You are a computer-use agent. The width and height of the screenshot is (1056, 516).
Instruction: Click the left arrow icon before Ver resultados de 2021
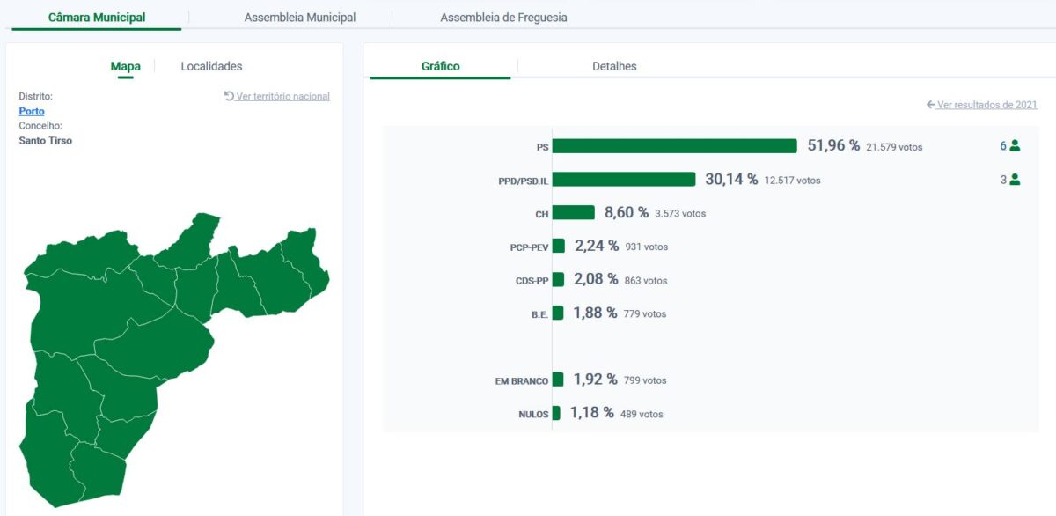[930, 105]
